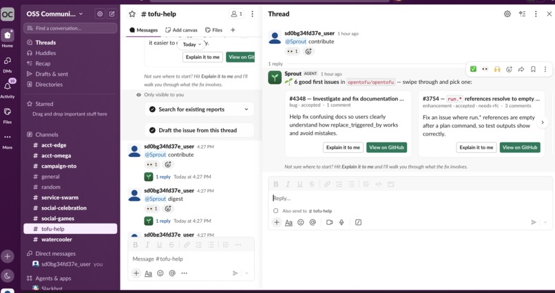Open the Today date jump dropdown
This screenshot has height=293, width=555.
coord(192,44)
